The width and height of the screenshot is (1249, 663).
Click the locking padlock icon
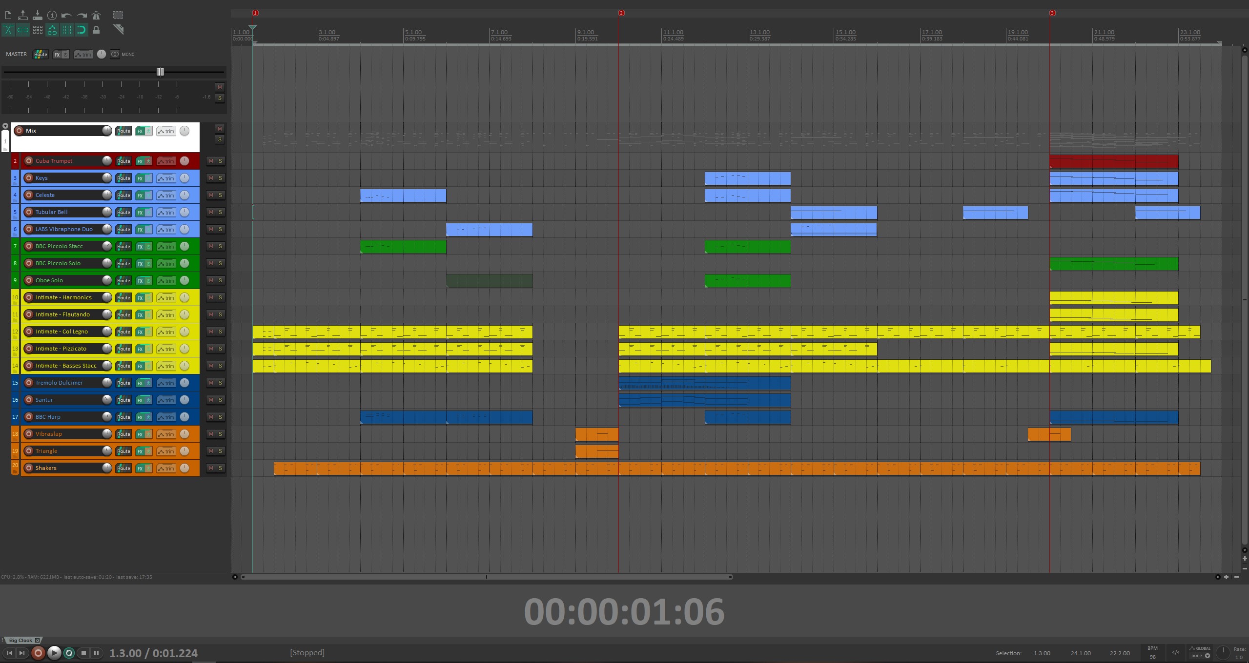[x=96, y=30]
